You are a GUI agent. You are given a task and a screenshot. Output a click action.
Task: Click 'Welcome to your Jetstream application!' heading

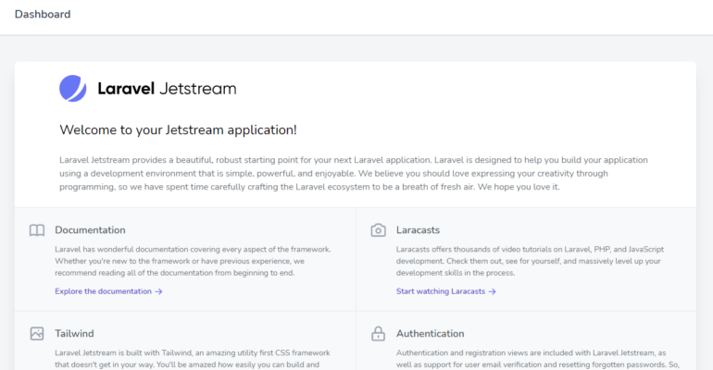click(178, 129)
